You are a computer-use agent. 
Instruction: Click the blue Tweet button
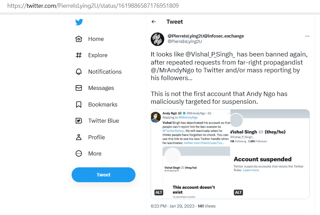(103, 175)
